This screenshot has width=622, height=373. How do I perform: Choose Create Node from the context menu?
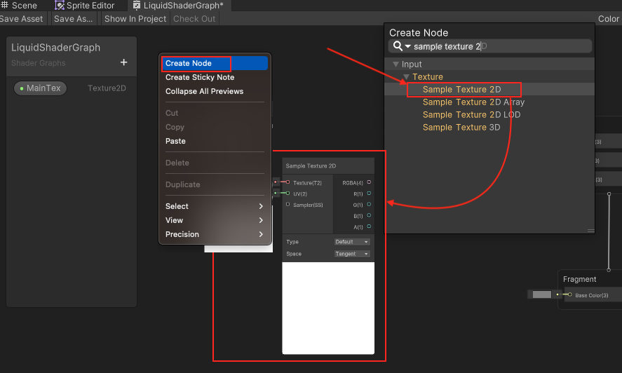coord(215,63)
